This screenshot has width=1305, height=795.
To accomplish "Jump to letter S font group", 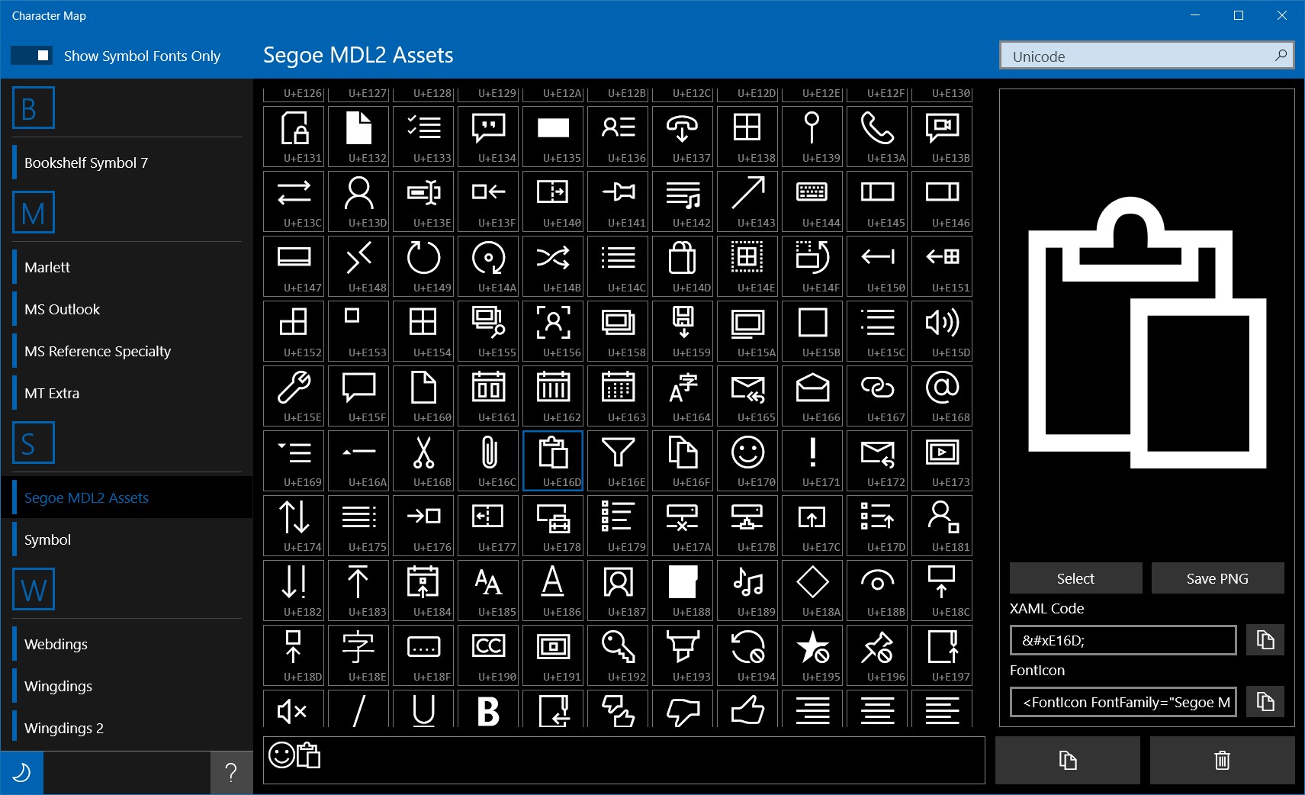I will click(34, 443).
